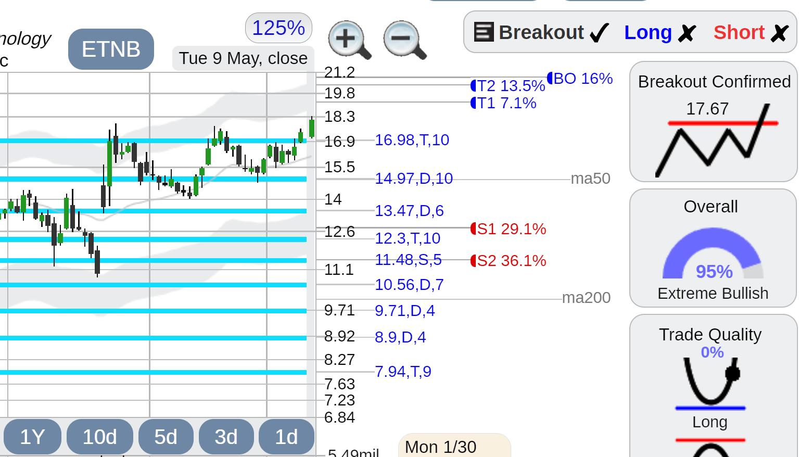Click the Mon 1/30 date label
Image resolution: width=799 pixels, height=457 pixels.
440,447
